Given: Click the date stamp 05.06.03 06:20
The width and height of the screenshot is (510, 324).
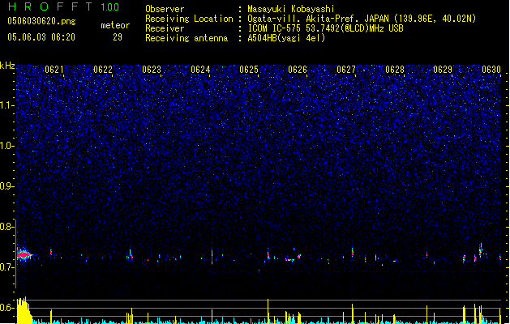Looking at the screenshot, I should (x=41, y=37).
